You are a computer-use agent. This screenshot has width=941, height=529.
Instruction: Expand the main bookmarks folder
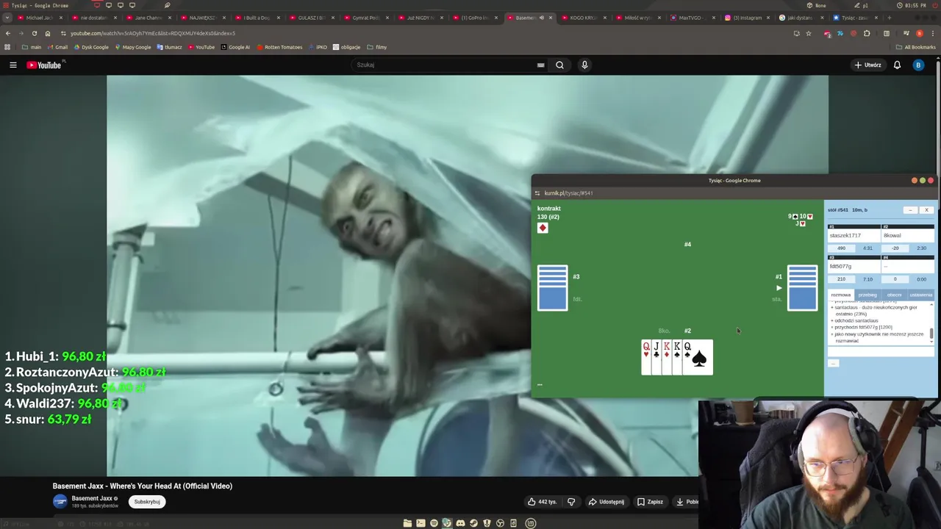pos(32,47)
